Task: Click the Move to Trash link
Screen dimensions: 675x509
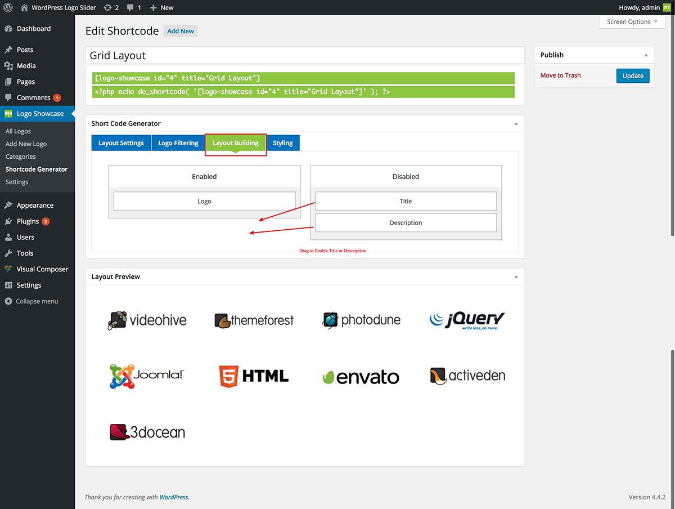Action: coord(560,75)
